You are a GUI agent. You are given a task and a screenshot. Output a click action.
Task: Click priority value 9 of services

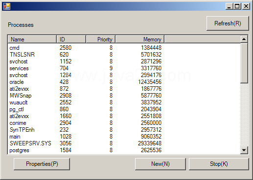111,68
